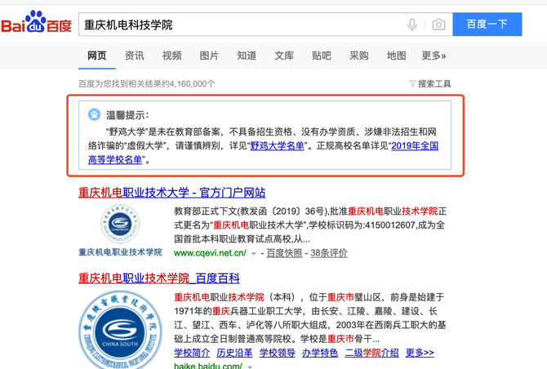Click the paw icon beside 温馨提示

coord(94,114)
